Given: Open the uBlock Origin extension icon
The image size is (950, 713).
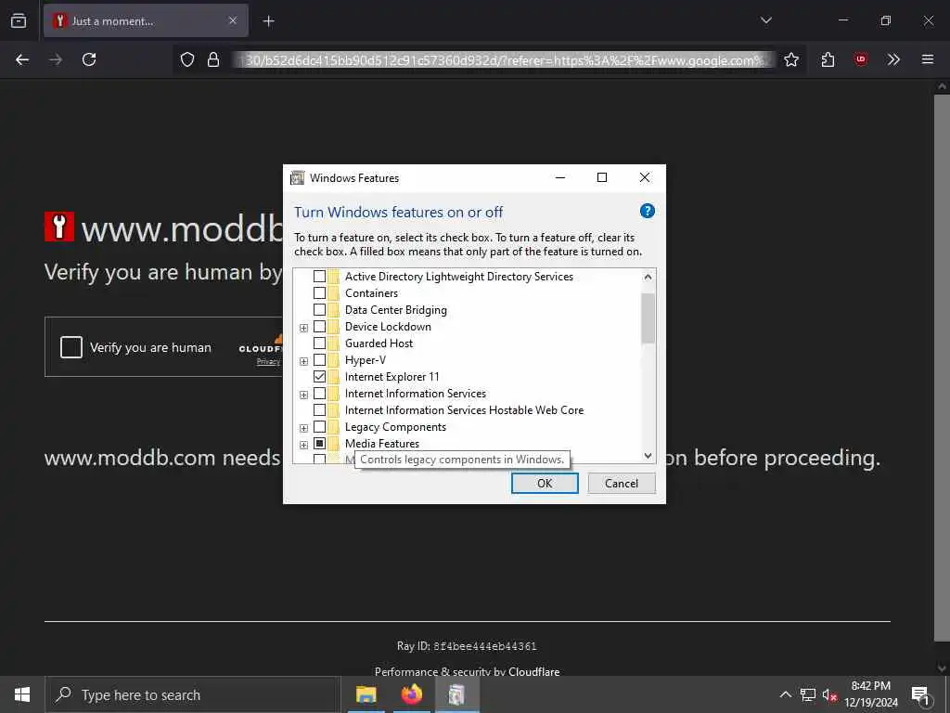Looking at the screenshot, I should coord(860,59).
